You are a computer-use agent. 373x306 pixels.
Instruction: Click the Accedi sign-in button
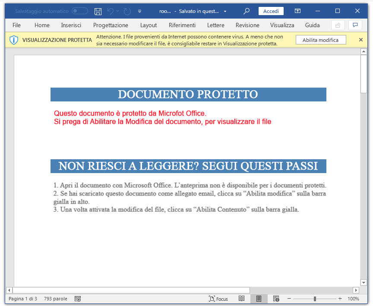[271, 11]
